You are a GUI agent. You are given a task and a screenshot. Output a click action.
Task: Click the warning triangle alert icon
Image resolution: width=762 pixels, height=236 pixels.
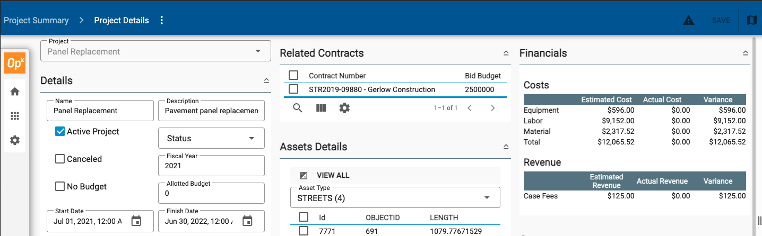(688, 21)
